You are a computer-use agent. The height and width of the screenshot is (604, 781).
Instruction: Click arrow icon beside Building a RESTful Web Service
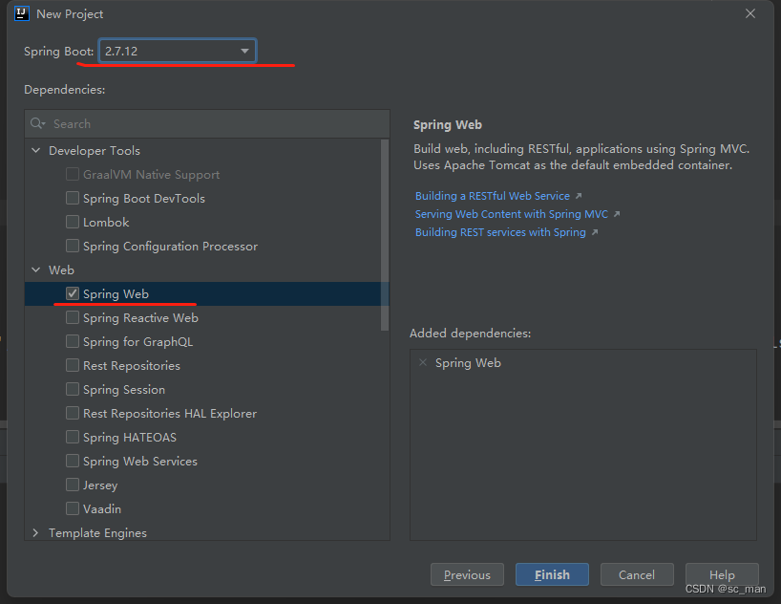coord(579,196)
